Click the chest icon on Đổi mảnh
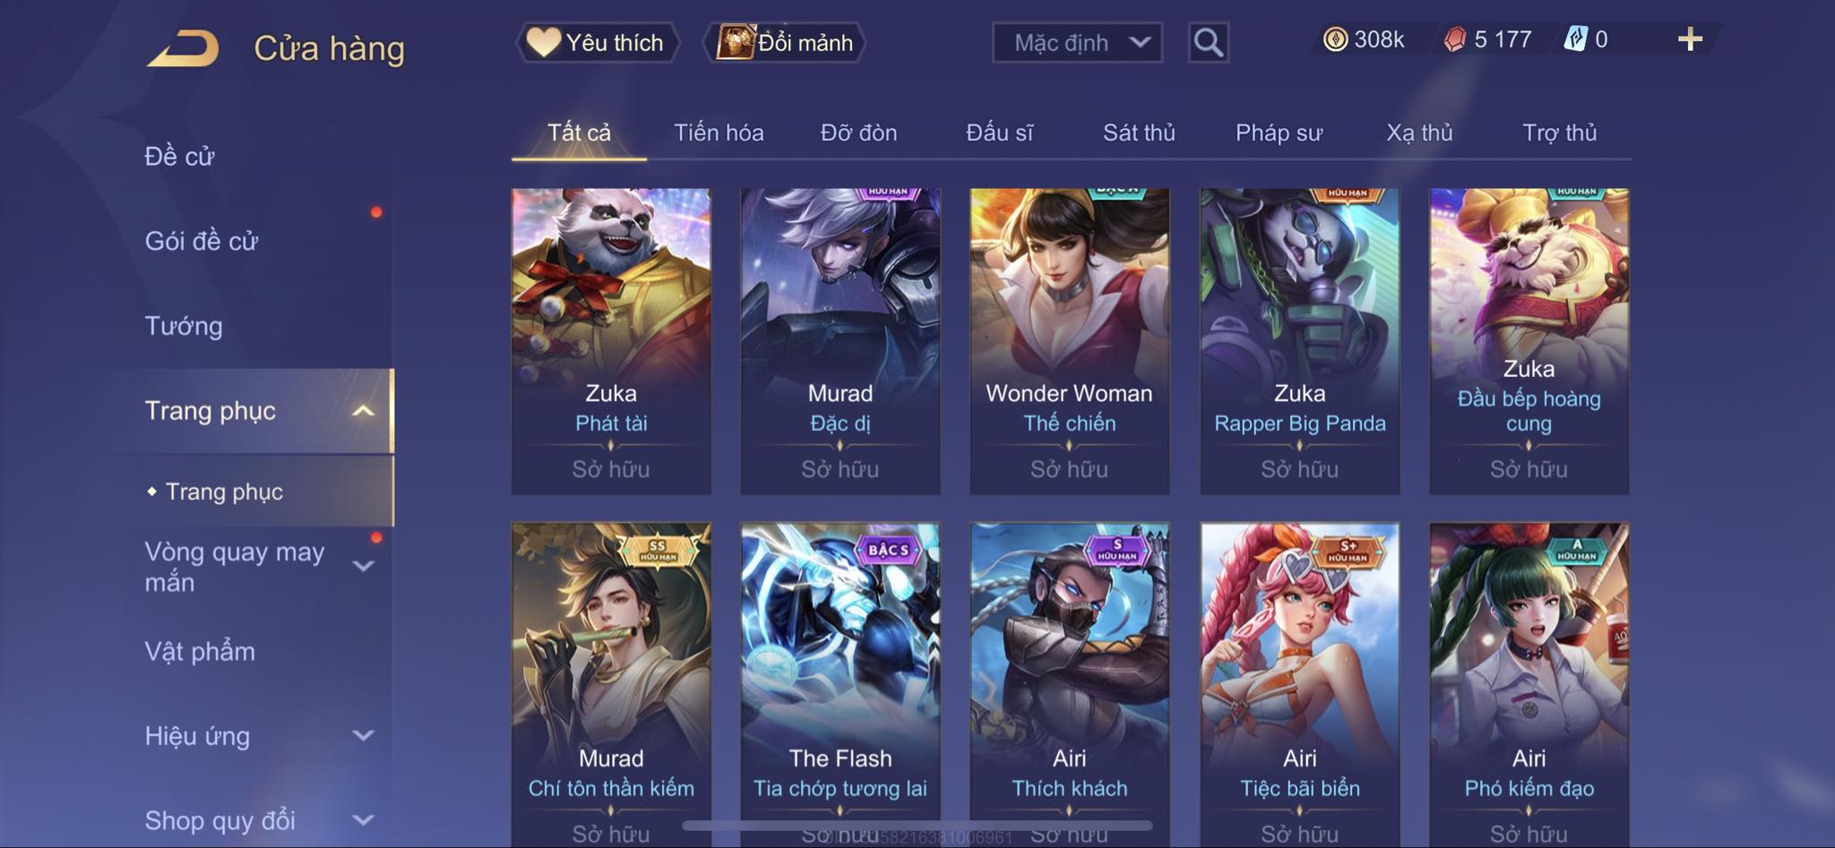Viewport: 1835px width, 848px height. tap(736, 42)
